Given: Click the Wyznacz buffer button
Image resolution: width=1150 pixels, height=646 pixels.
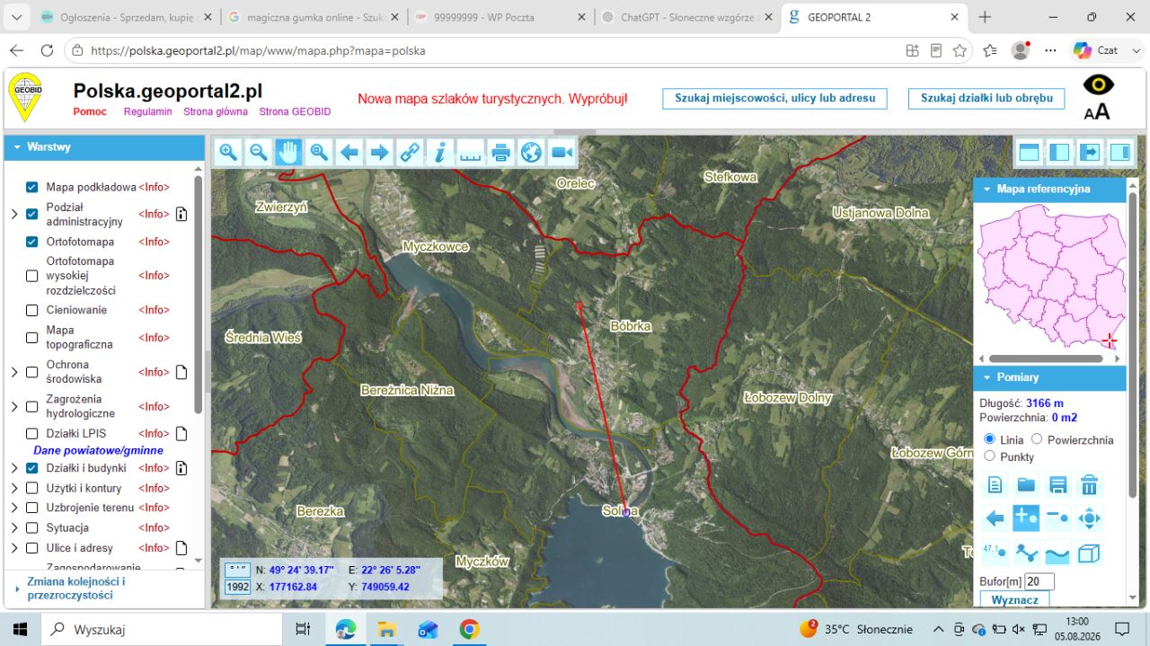Looking at the screenshot, I should point(1014,599).
